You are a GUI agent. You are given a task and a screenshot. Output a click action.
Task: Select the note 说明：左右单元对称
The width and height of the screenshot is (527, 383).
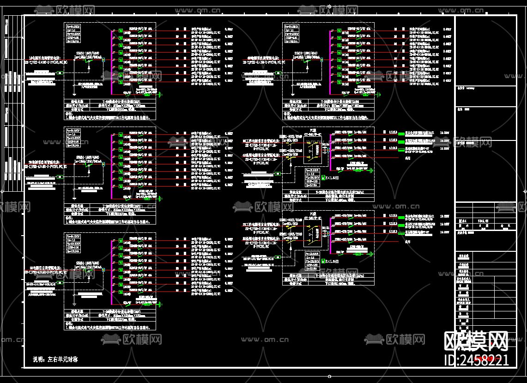[x=55, y=359]
